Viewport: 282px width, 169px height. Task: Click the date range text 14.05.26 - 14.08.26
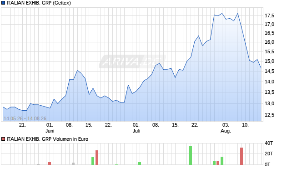[x=25, y=118]
